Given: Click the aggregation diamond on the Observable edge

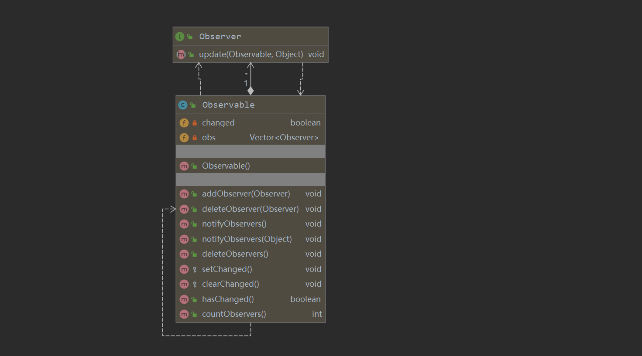Looking at the screenshot, I should [251, 91].
